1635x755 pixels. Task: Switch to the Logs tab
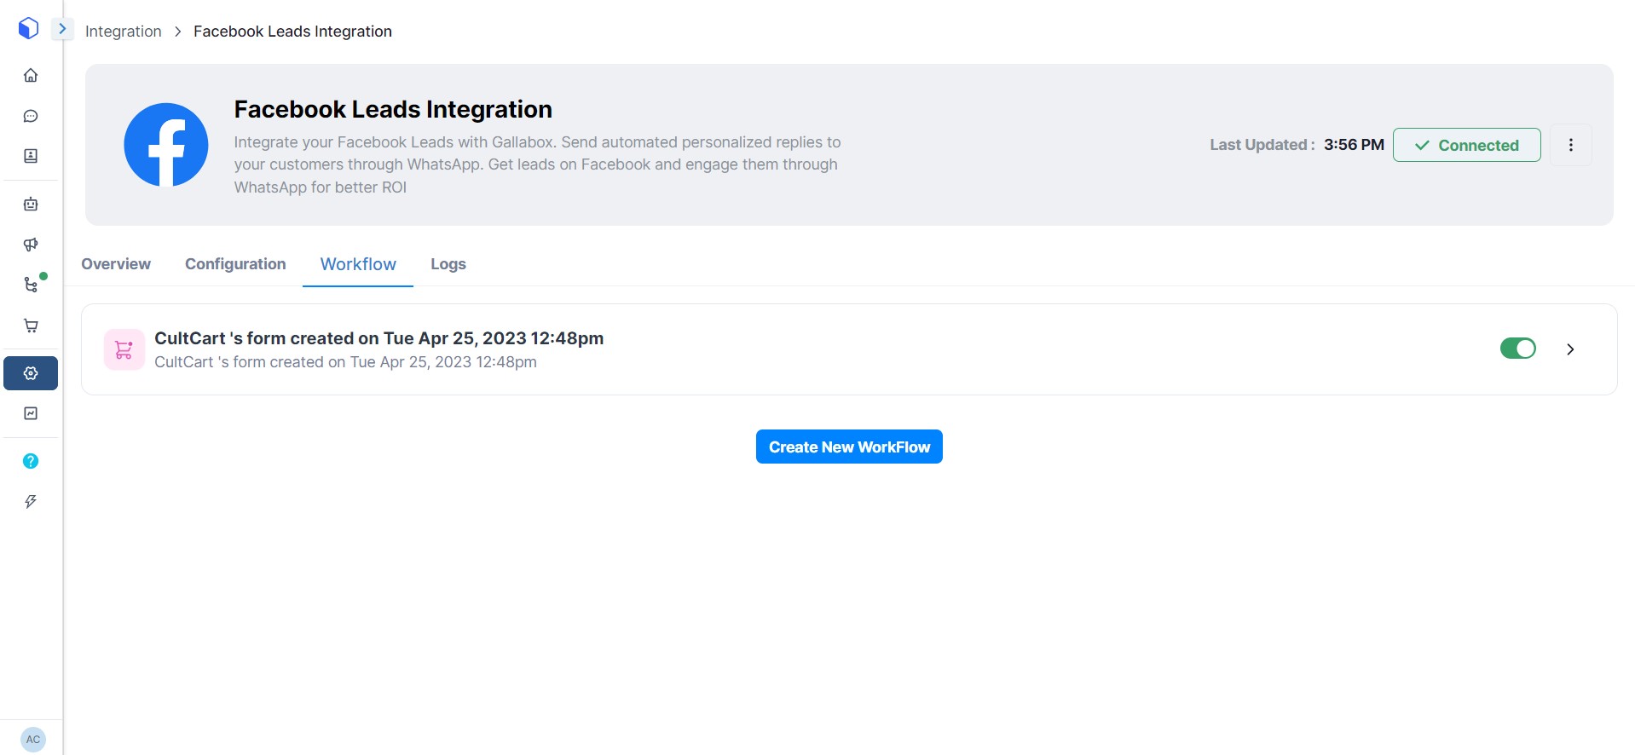tap(448, 264)
